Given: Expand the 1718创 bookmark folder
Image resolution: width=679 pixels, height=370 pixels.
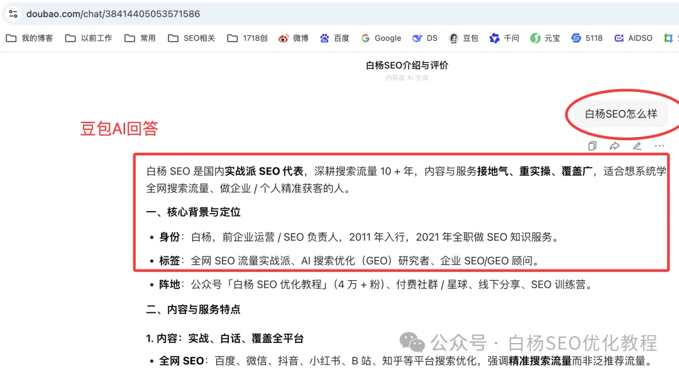Looking at the screenshot, I should pyautogui.click(x=248, y=38).
